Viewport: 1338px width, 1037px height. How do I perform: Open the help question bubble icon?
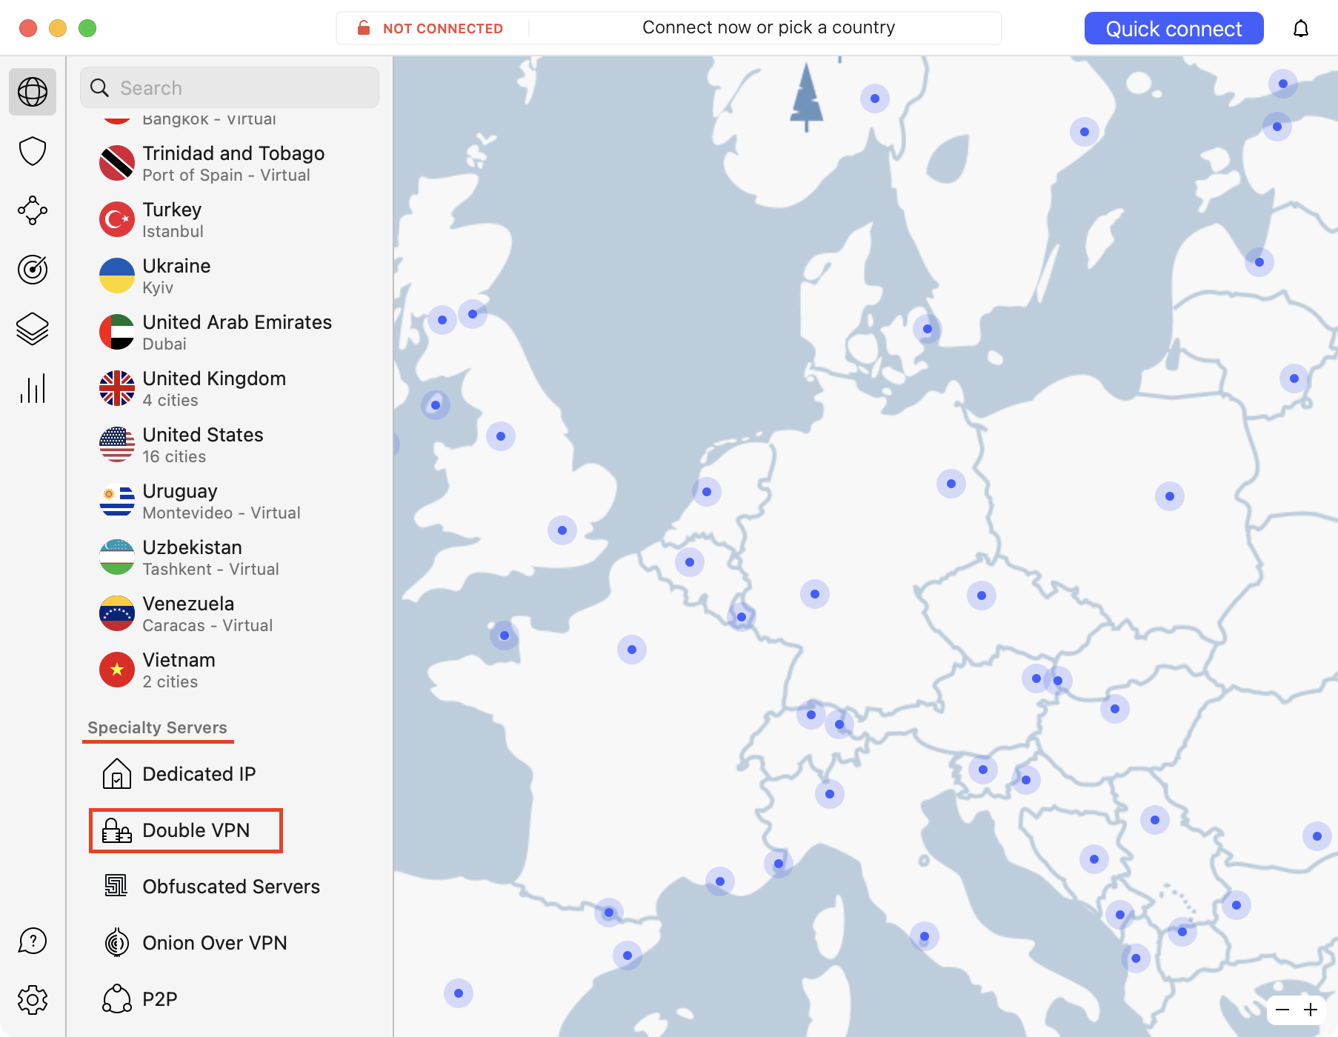(33, 941)
